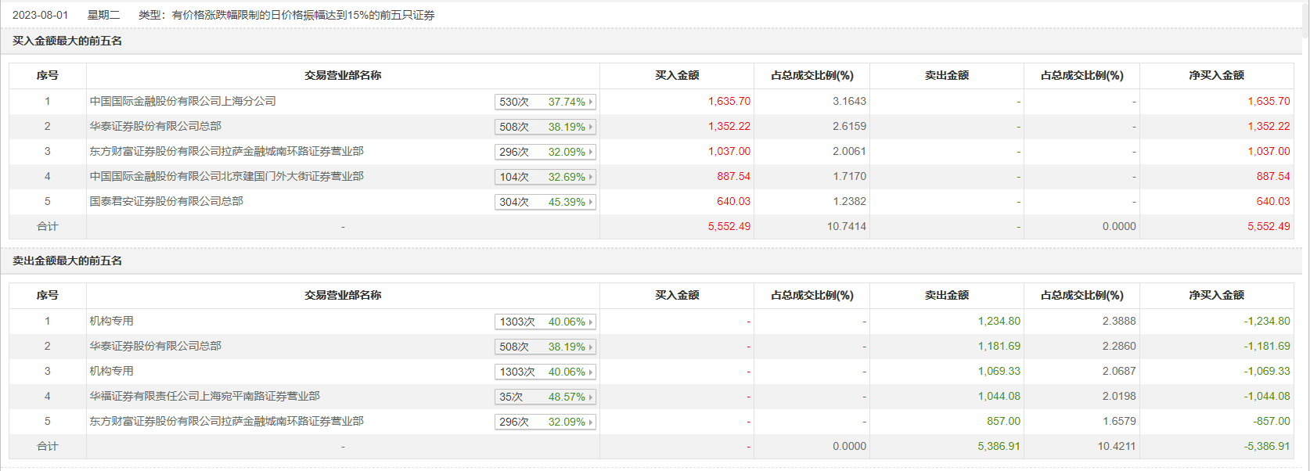Click the 买入金额最大的前五名 section title
Image resolution: width=1310 pixels, height=471 pixels.
(67, 41)
